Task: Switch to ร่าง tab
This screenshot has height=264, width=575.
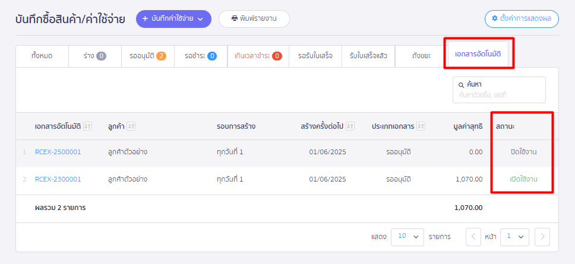Action: click(95, 56)
